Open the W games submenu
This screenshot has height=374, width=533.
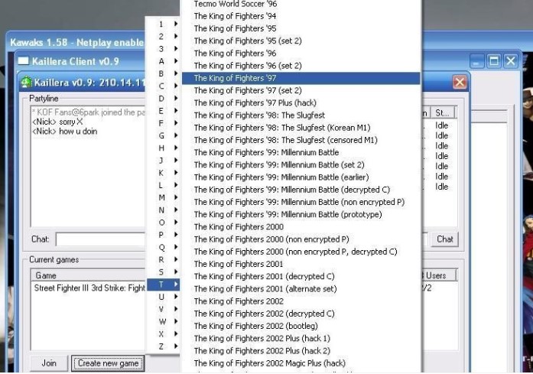(163, 322)
